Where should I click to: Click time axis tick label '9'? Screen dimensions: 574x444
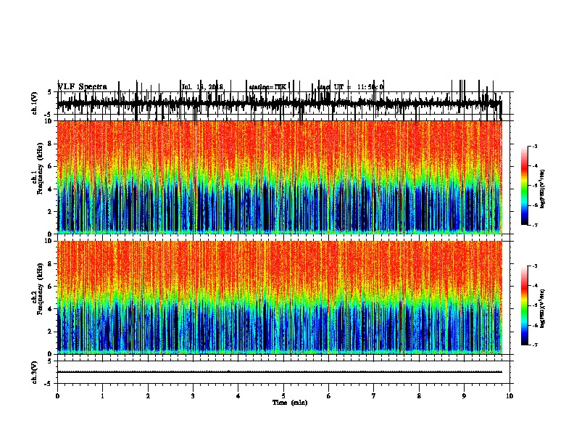click(x=464, y=395)
